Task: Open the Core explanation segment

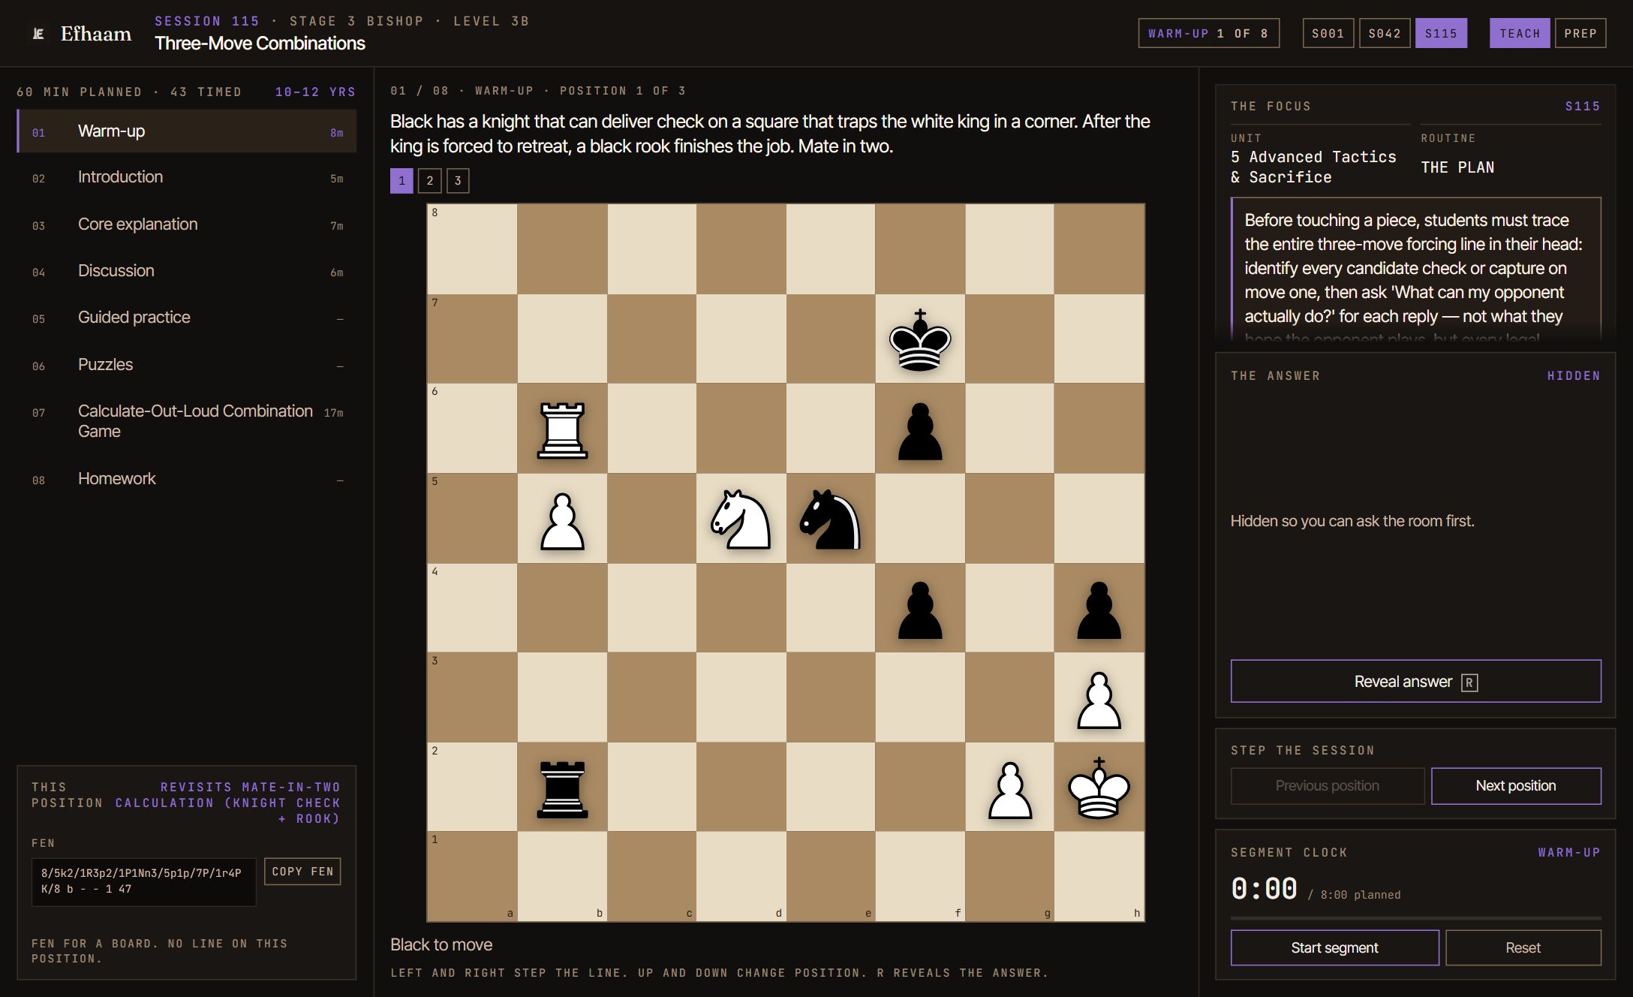Action: click(187, 224)
